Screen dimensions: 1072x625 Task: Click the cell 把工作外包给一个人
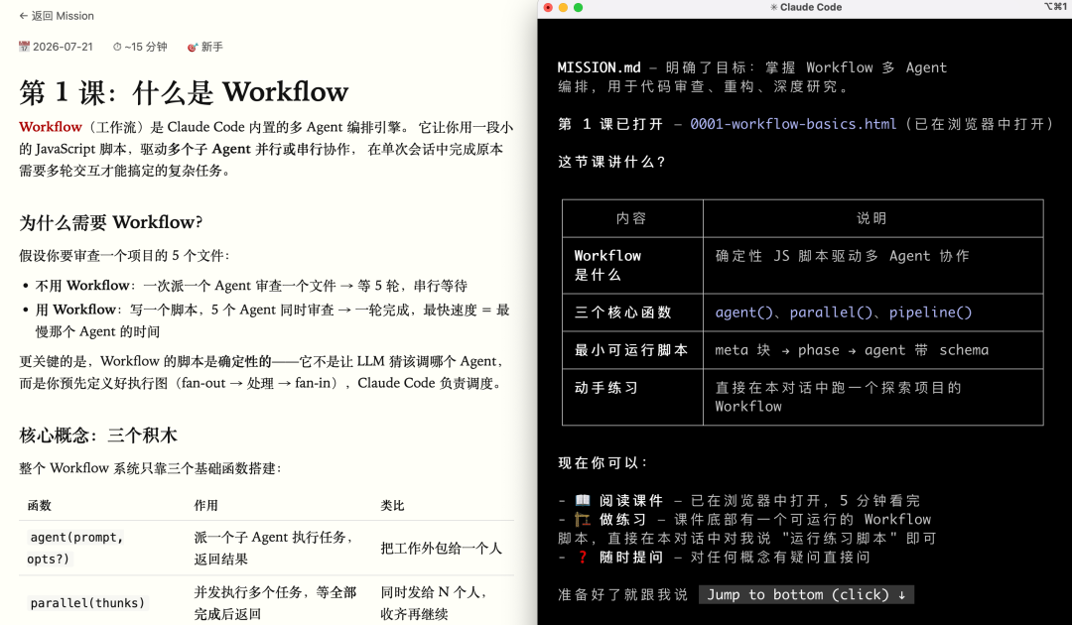pyautogui.click(x=441, y=549)
